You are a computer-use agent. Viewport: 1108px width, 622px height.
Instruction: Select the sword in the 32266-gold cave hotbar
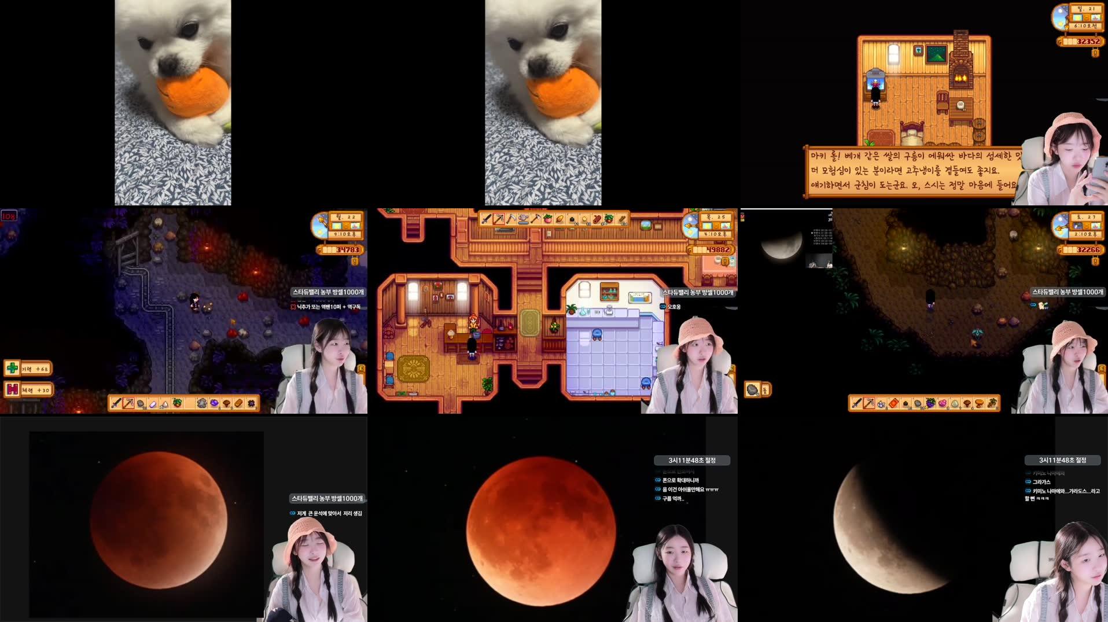(x=857, y=403)
